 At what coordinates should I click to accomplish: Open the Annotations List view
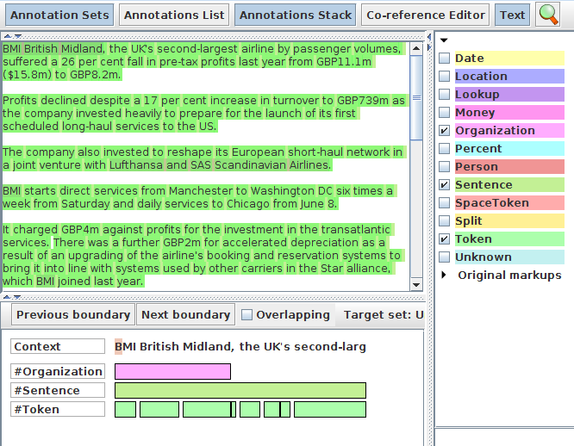coord(174,15)
